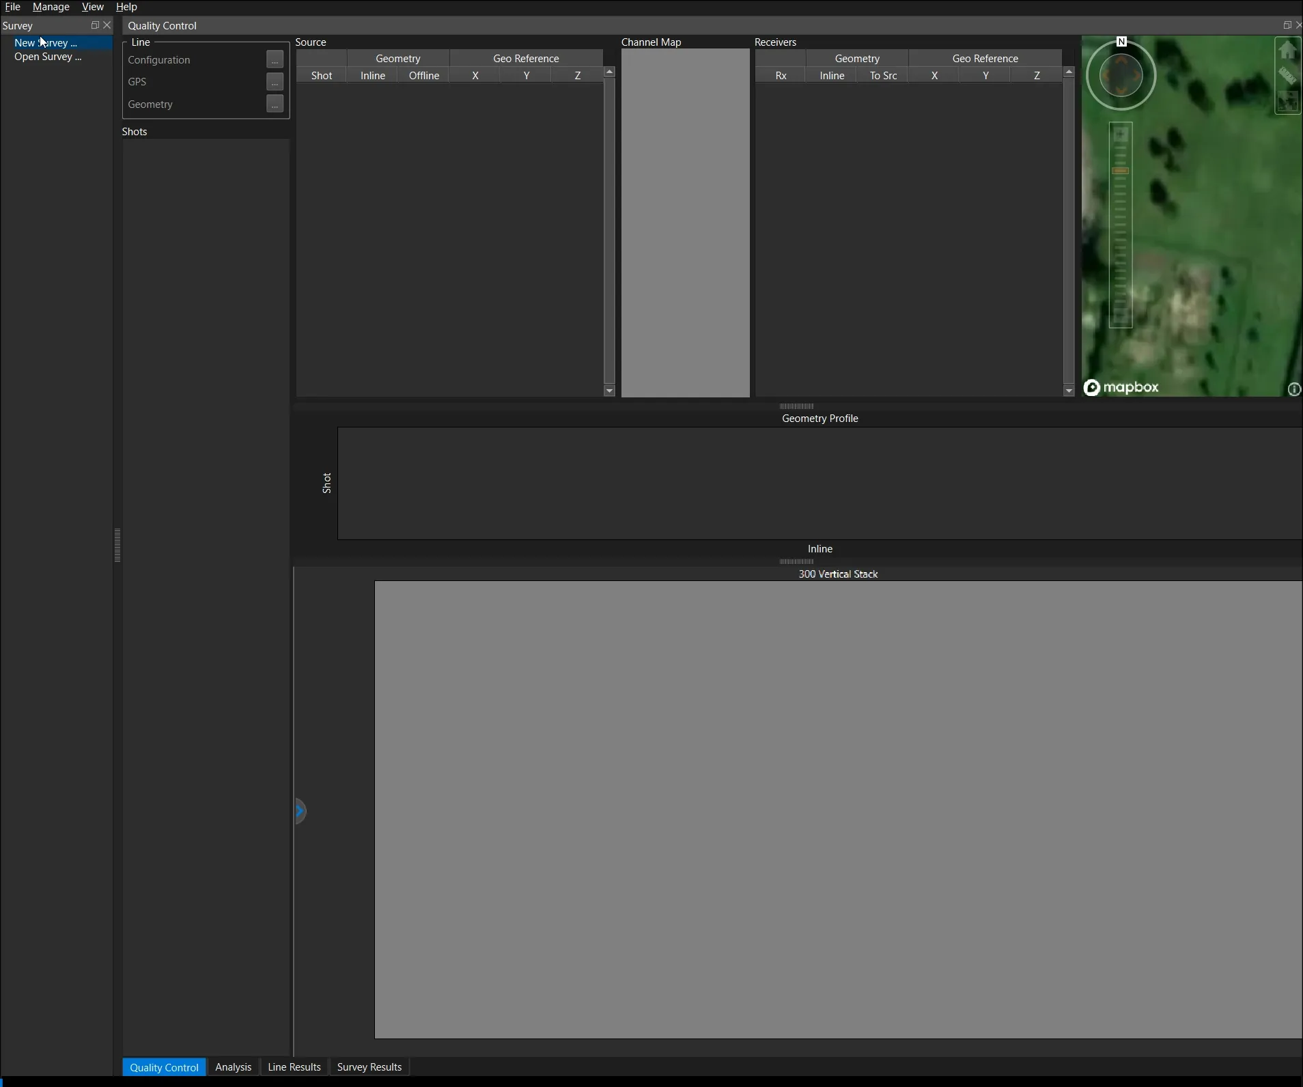
Task: Click Source table Offline column header
Action: pyautogui.click(x=424, y=76)
